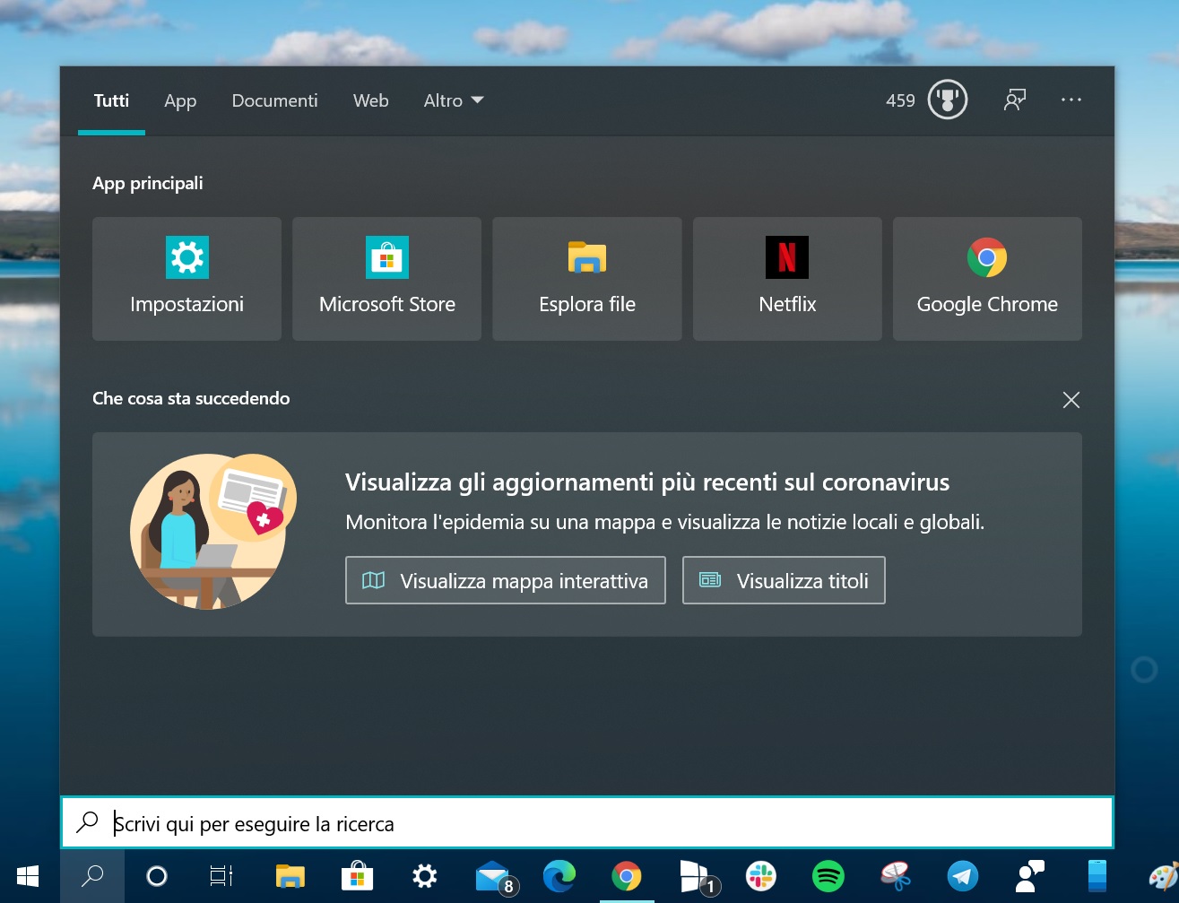Open Google Chrome from top apps
Image resolution: width=1179 pixels, height=903 pixels.
(987, 279)
